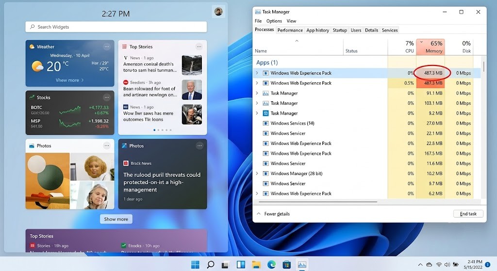Open the Stocks widget options menu

107,97
